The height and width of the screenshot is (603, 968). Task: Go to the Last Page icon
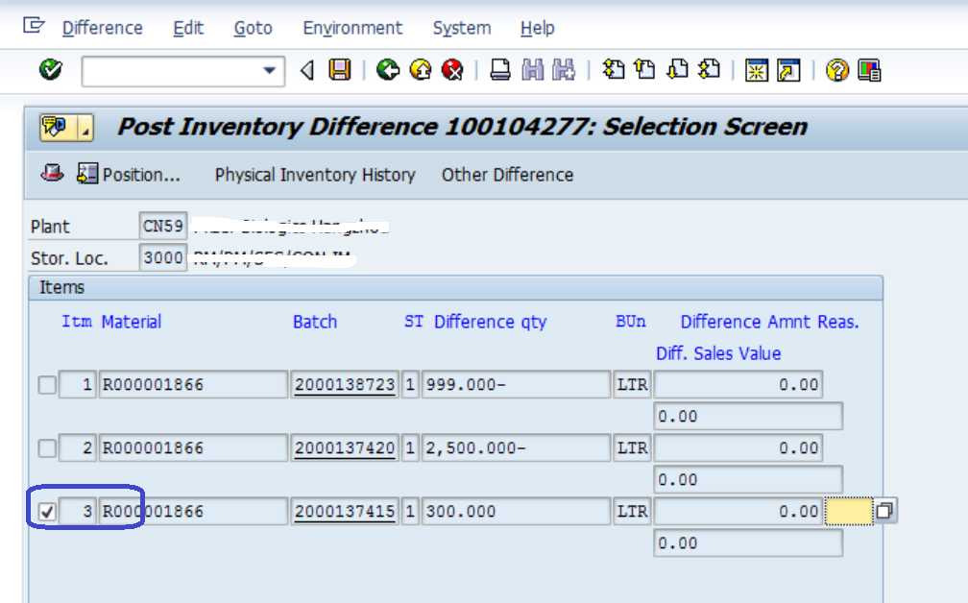tap(710, 69)
